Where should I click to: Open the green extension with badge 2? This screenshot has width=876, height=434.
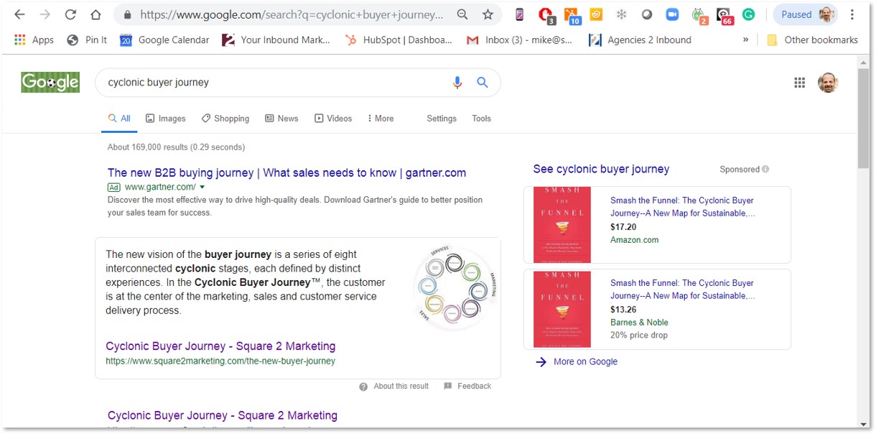pyautogui.click(x=699, y=15)
